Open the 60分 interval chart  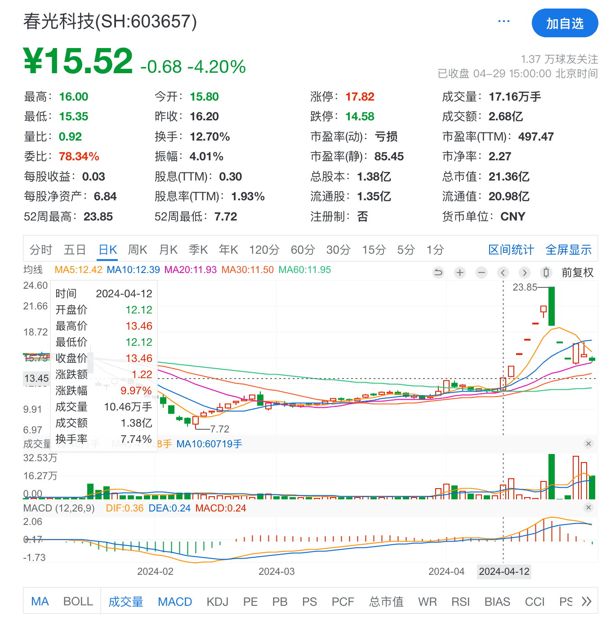point(303,250)
